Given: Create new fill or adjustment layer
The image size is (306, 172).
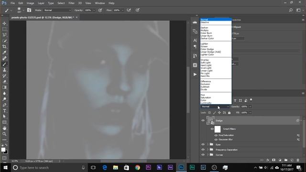Looking at the screenshot, I should (x=280, y=160).
